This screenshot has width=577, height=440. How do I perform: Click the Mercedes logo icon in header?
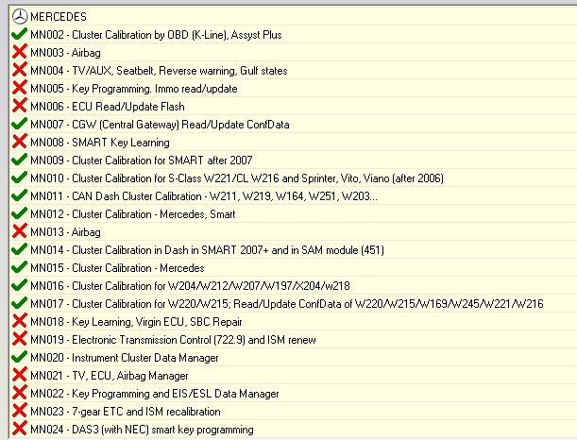pos(20,17)
